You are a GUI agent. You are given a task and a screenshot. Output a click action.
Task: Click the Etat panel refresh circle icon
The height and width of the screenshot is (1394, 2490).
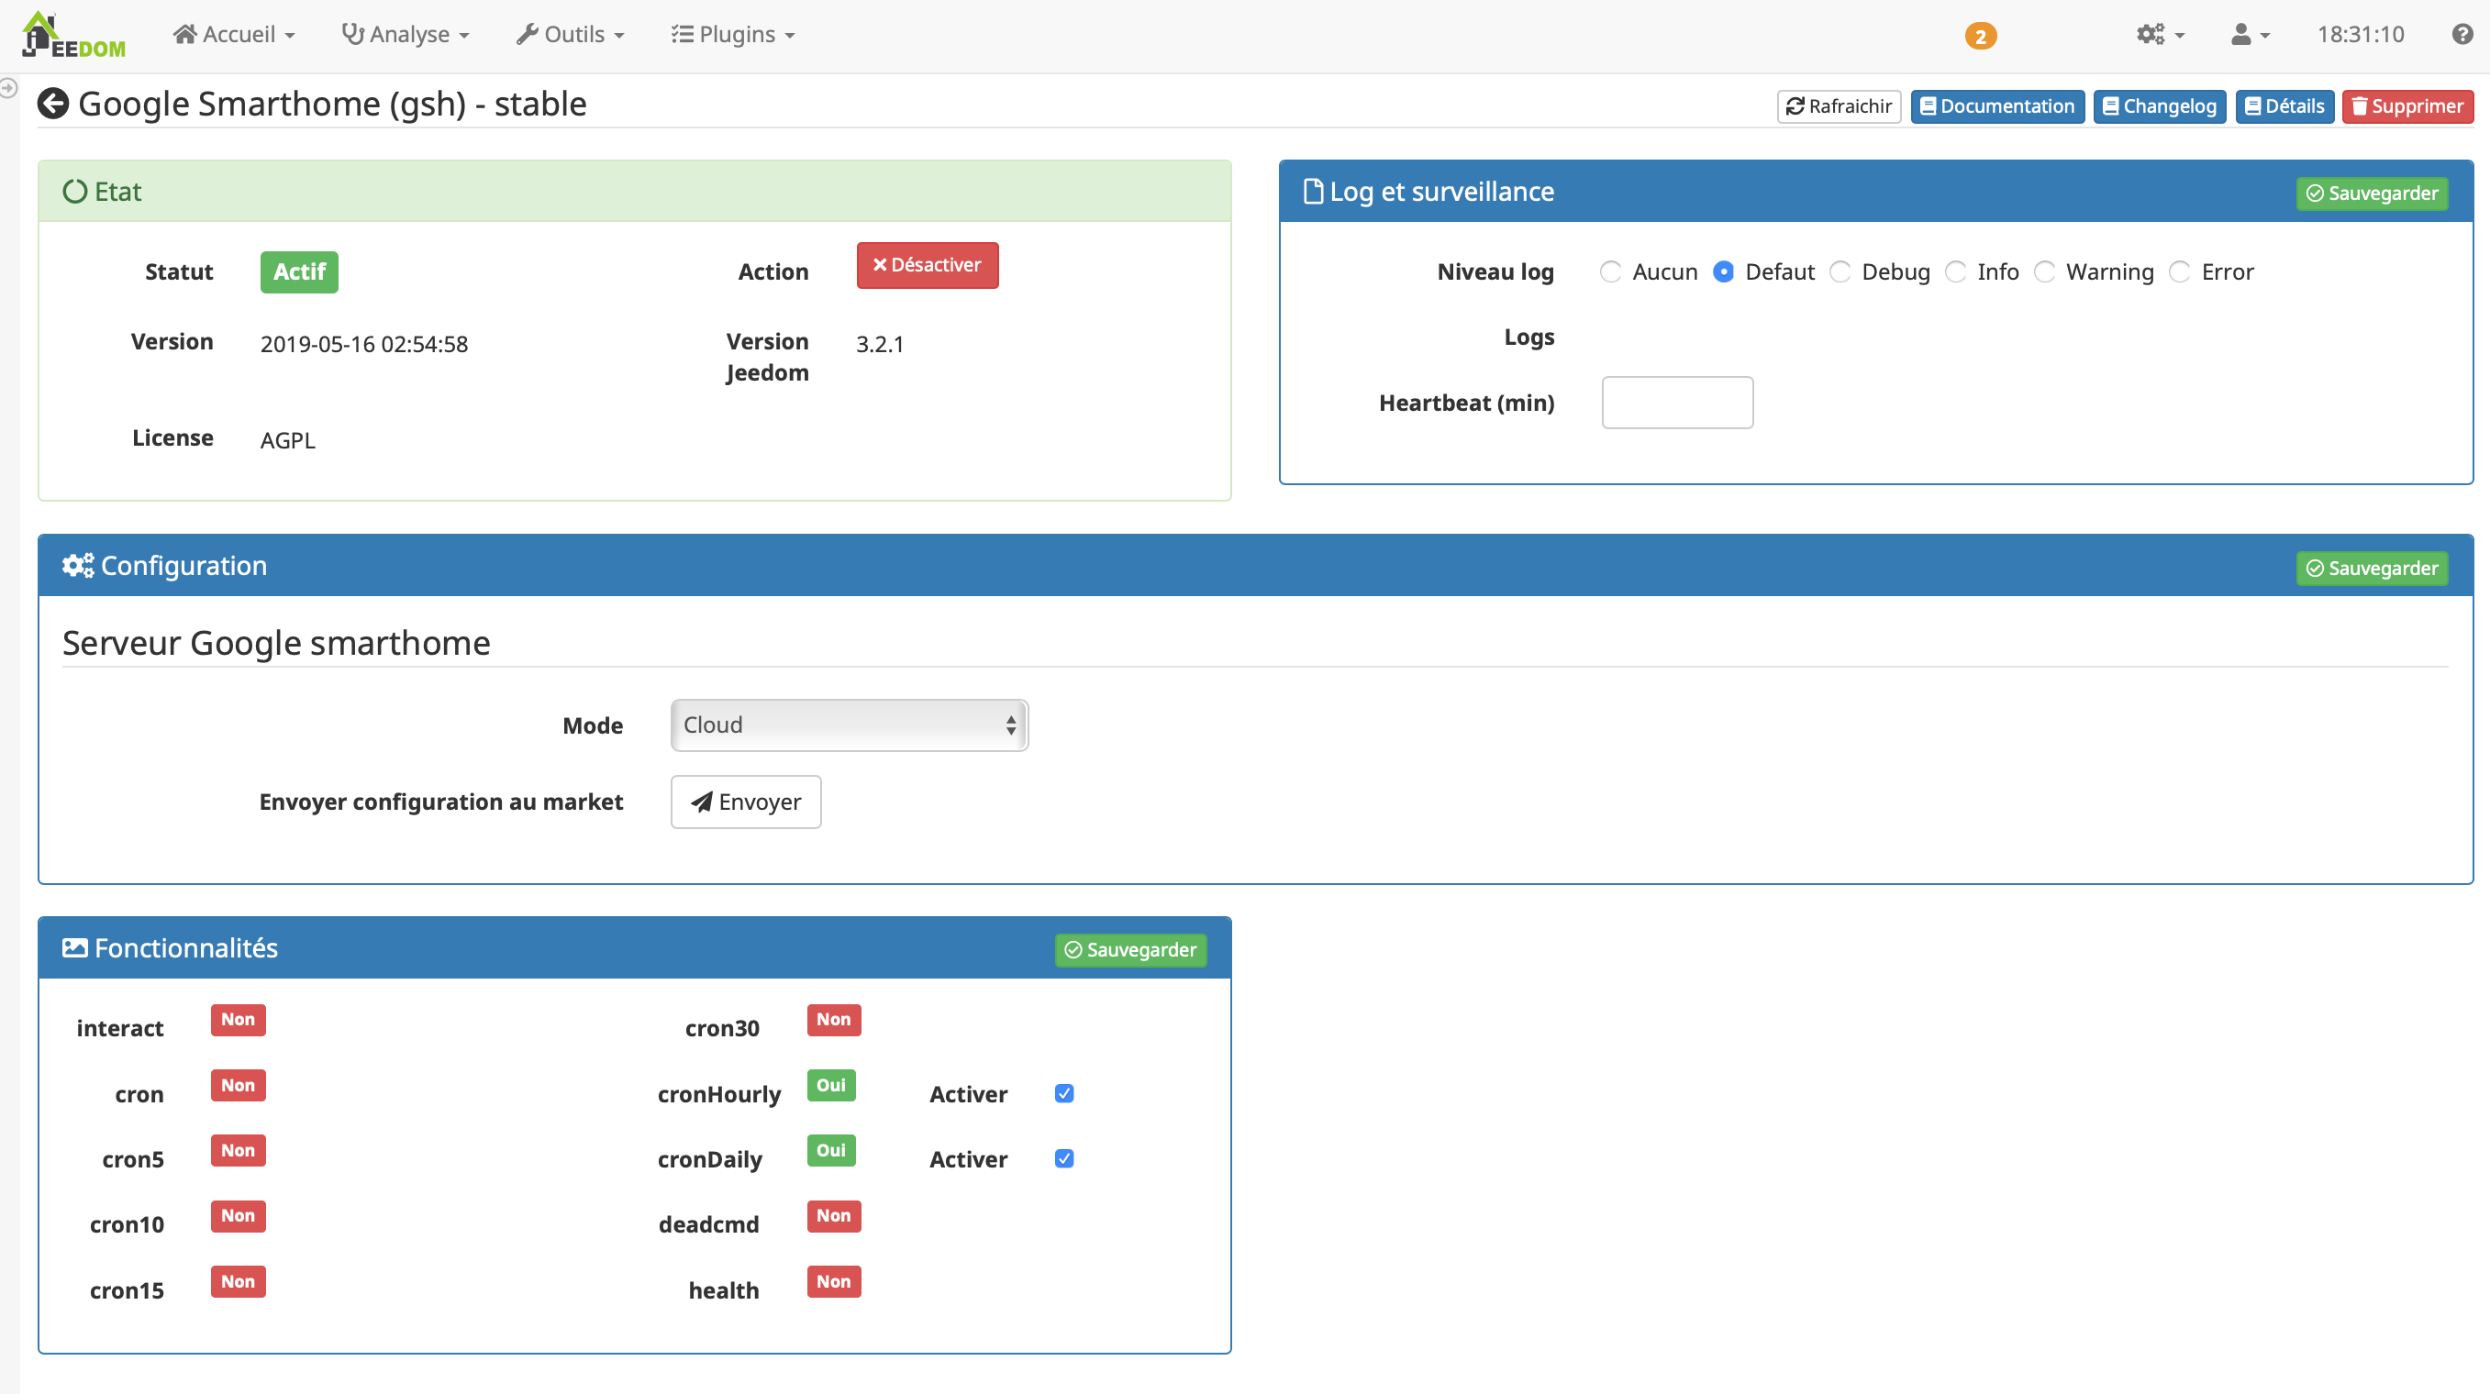(75, 192)
